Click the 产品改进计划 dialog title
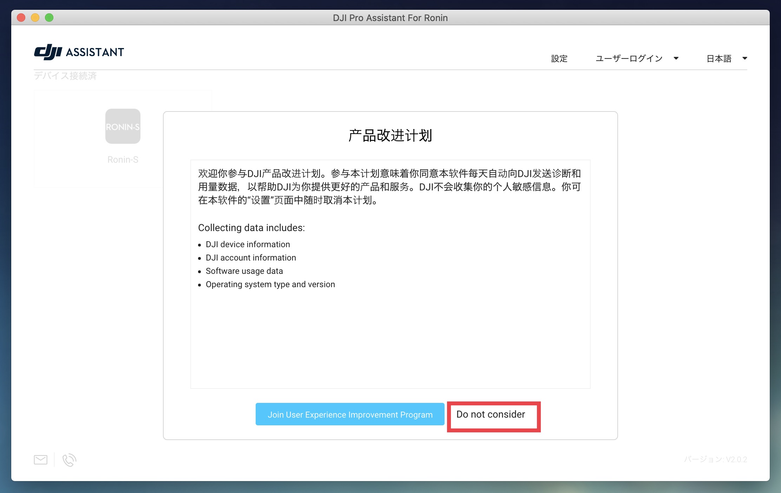This screenshot has width=781, height=493. tap(390, 135)
